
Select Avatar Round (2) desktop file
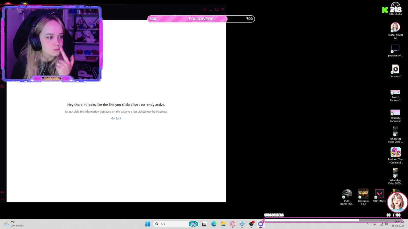(395, 31)
